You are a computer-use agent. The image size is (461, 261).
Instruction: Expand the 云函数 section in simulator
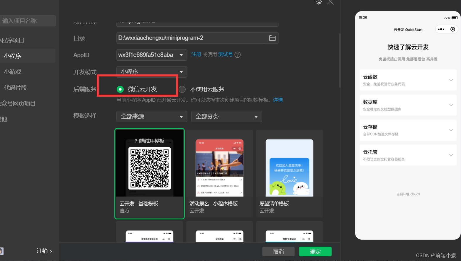point(408,80)
